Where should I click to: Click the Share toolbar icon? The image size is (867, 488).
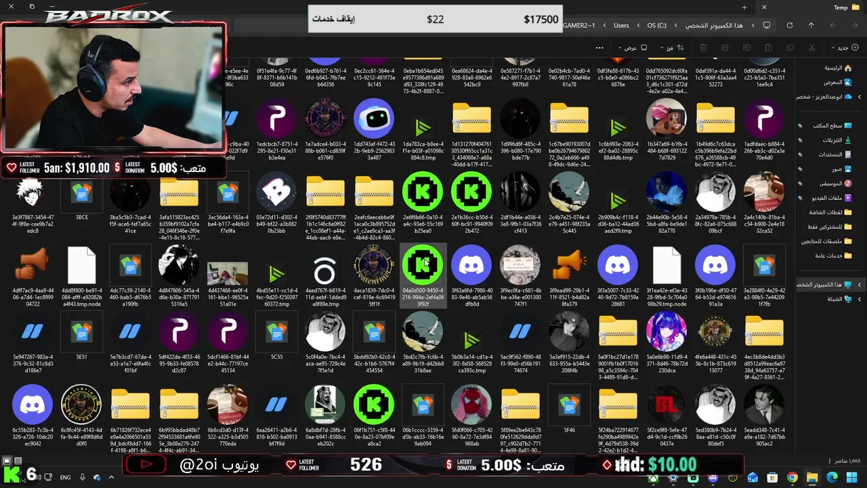[725, 47]
